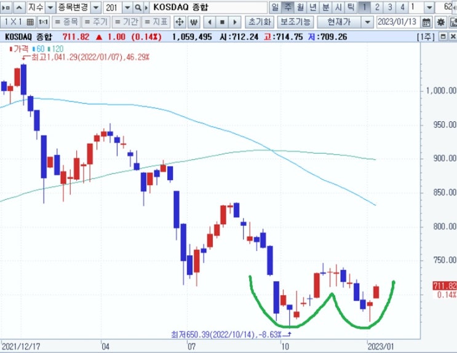Click the 종목변경 button
The image size is (457, 353).
click(x=73, y=7)
